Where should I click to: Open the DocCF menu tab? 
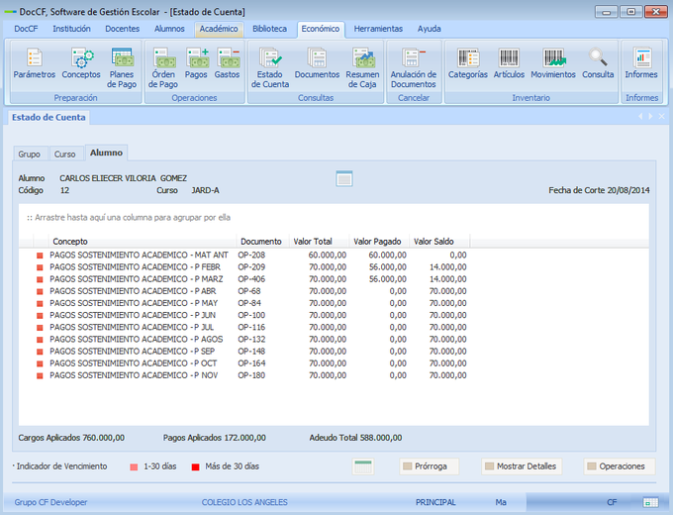(x=26, y=29)
